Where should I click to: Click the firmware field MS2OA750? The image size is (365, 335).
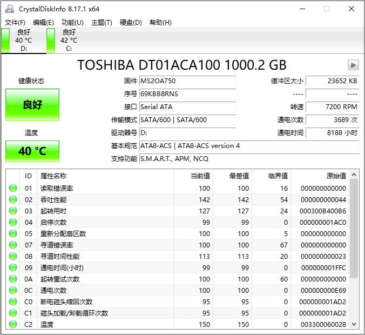187,81
